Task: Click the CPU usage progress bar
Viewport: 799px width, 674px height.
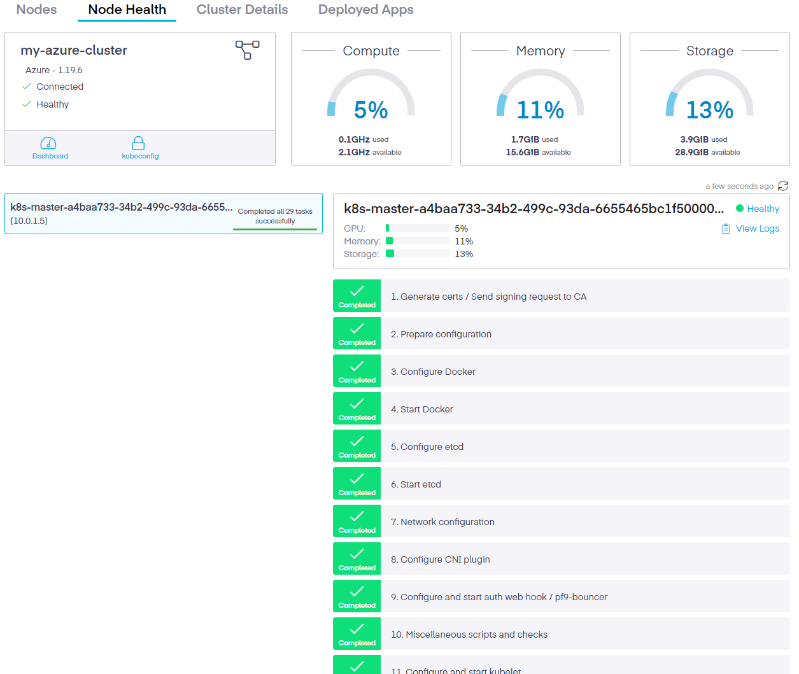Action: 417,228
